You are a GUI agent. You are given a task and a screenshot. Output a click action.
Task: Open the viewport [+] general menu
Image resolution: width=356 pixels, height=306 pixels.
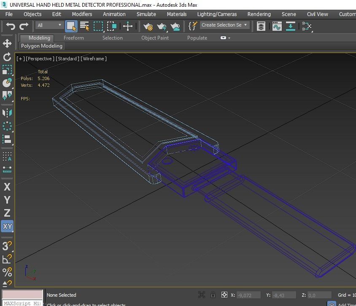pos(20,59)
